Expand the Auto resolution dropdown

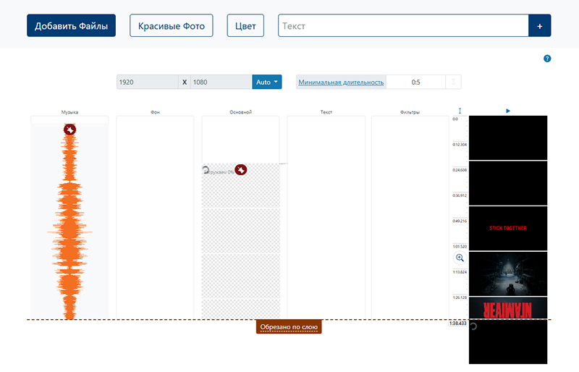coord(266,83)
